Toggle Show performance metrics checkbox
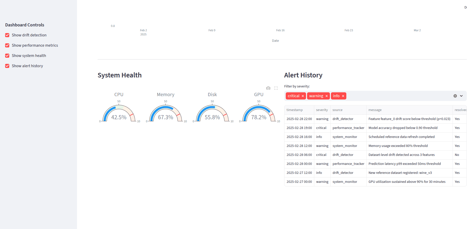Viewport: 467px width, 229px height. 7,45
